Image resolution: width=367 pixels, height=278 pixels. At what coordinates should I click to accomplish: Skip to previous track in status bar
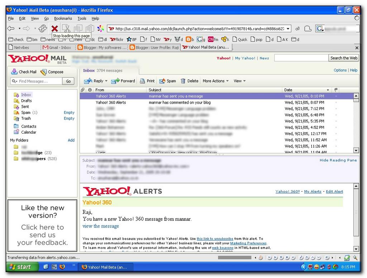pyautogui.click(x=270, y=258)
